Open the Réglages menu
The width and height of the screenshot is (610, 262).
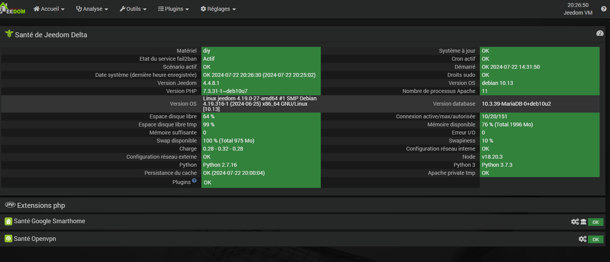218,9
